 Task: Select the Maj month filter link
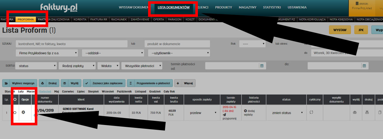click(57, 91)
